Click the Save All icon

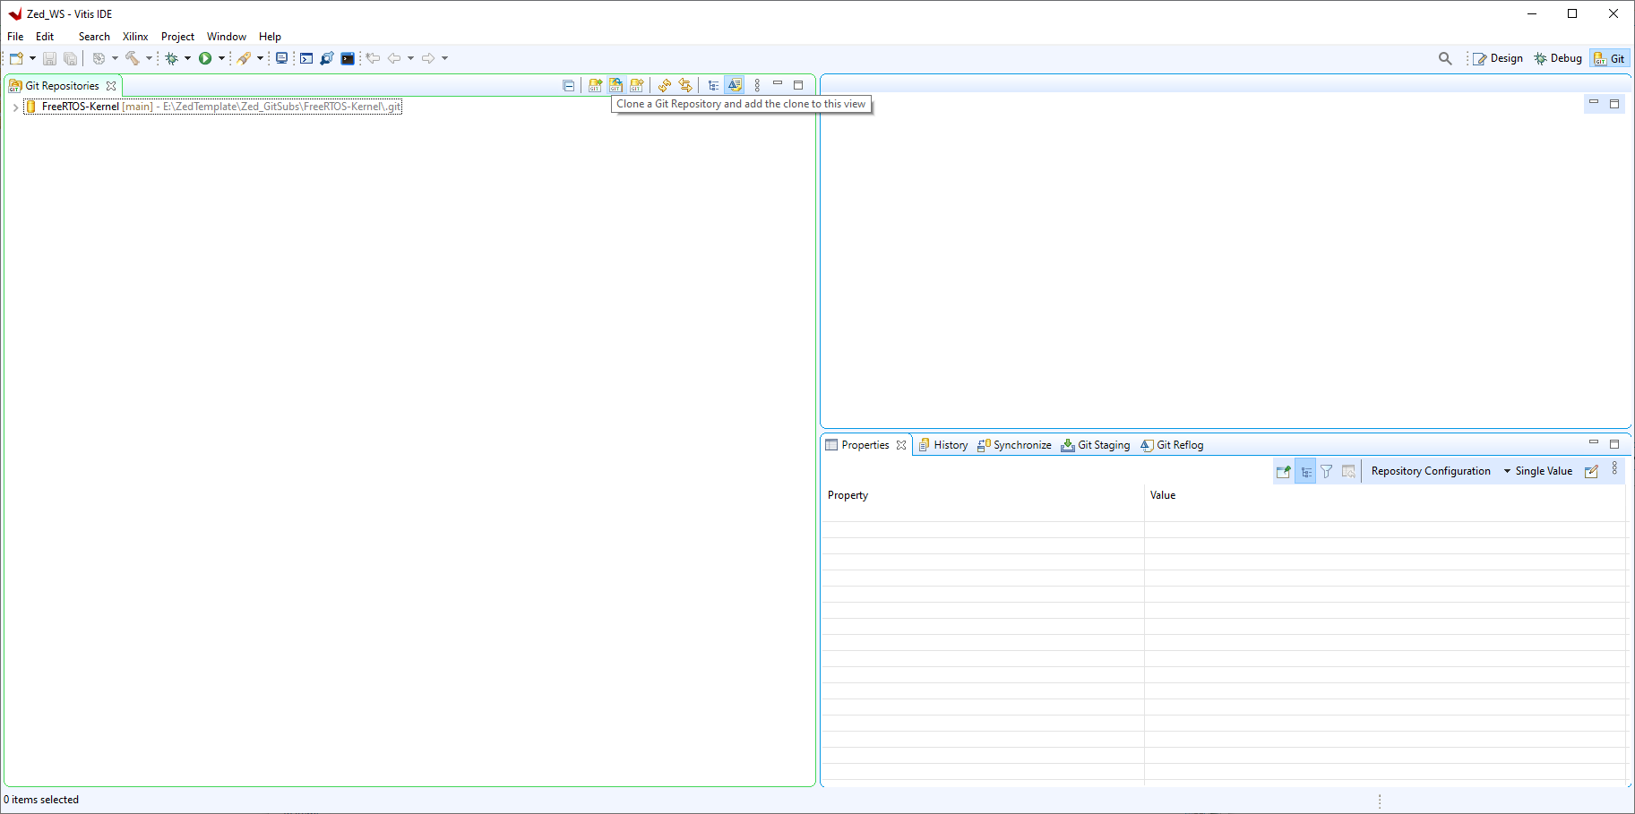tap(70, 58)
